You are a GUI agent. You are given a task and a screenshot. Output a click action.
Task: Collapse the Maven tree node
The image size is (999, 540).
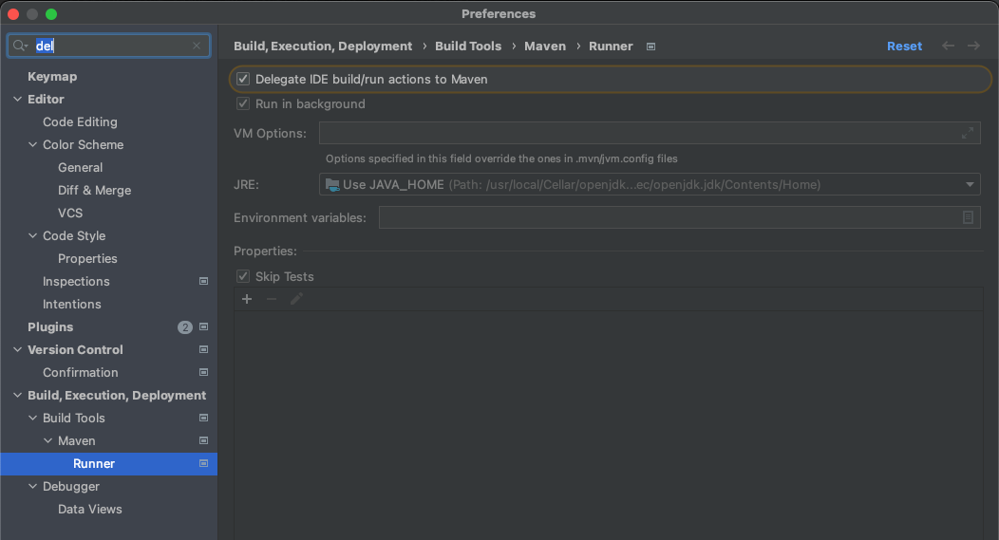click(47, 440)
